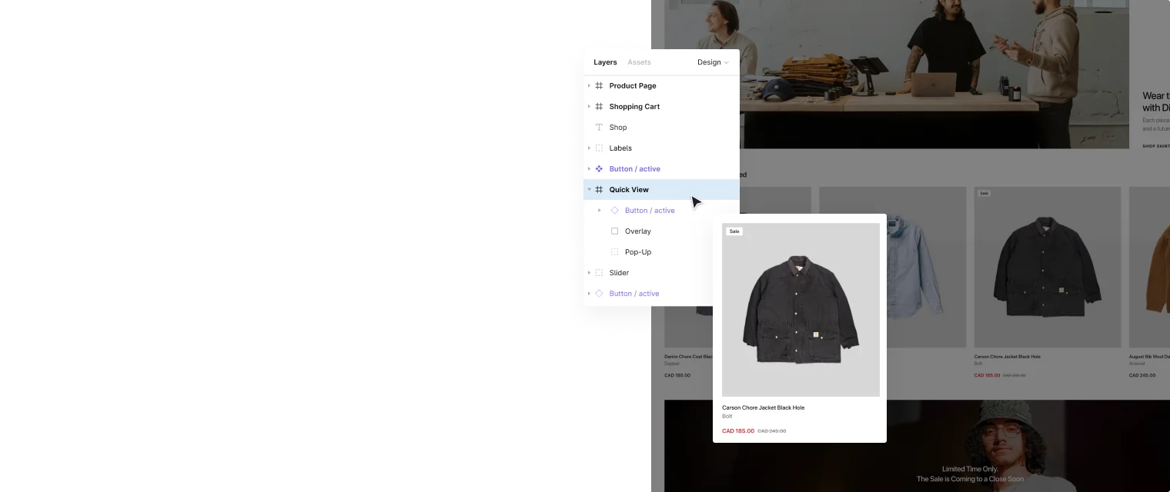Click the group icon beside Slider layer

click(x=599, y=273)
